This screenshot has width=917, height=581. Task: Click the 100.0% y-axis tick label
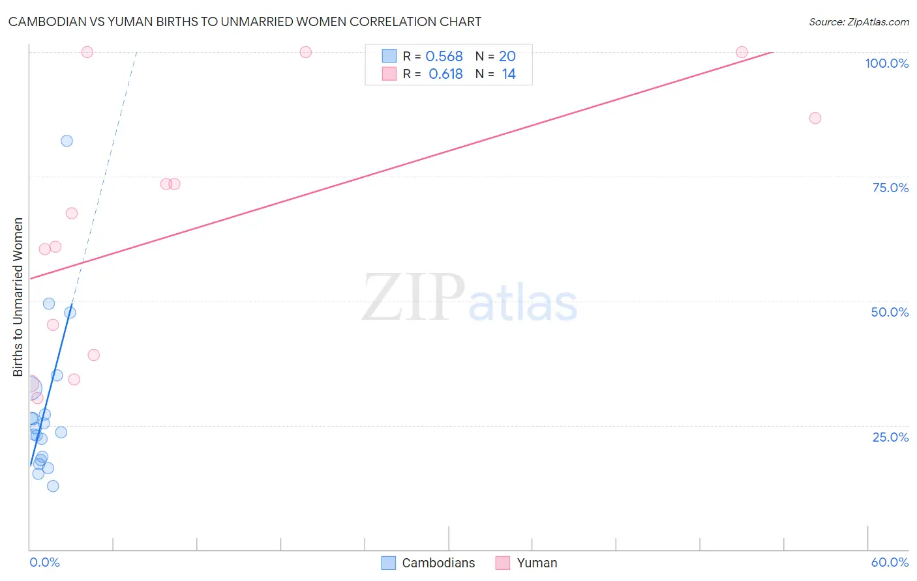point(886,63)
